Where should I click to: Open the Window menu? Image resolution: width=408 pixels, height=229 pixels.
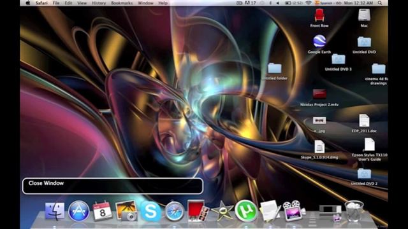(x=145, y=3)
